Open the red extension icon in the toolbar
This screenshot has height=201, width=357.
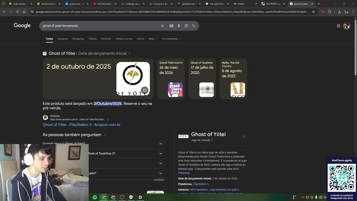tap(323, 12)
